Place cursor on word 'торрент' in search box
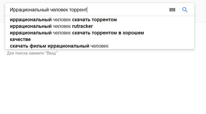206x114 pixels. point(78,10)
